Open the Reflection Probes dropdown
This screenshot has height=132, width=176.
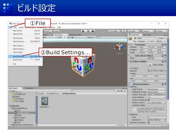point(157,92)
